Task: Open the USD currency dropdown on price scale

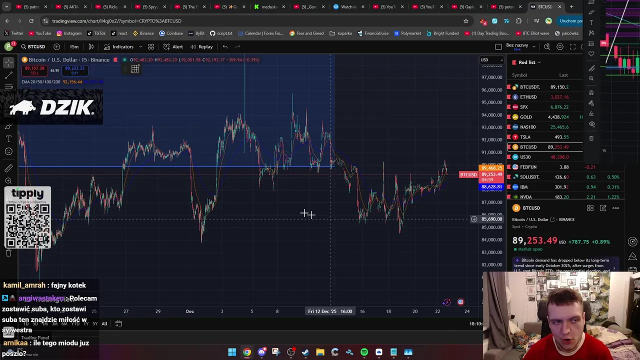Action: click(492, 60)
